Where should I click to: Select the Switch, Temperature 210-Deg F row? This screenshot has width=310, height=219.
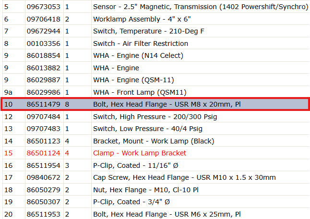(x=156, y=31)
